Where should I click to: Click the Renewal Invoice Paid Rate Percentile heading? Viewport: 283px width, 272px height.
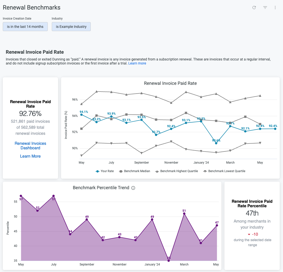click(252, 203)
